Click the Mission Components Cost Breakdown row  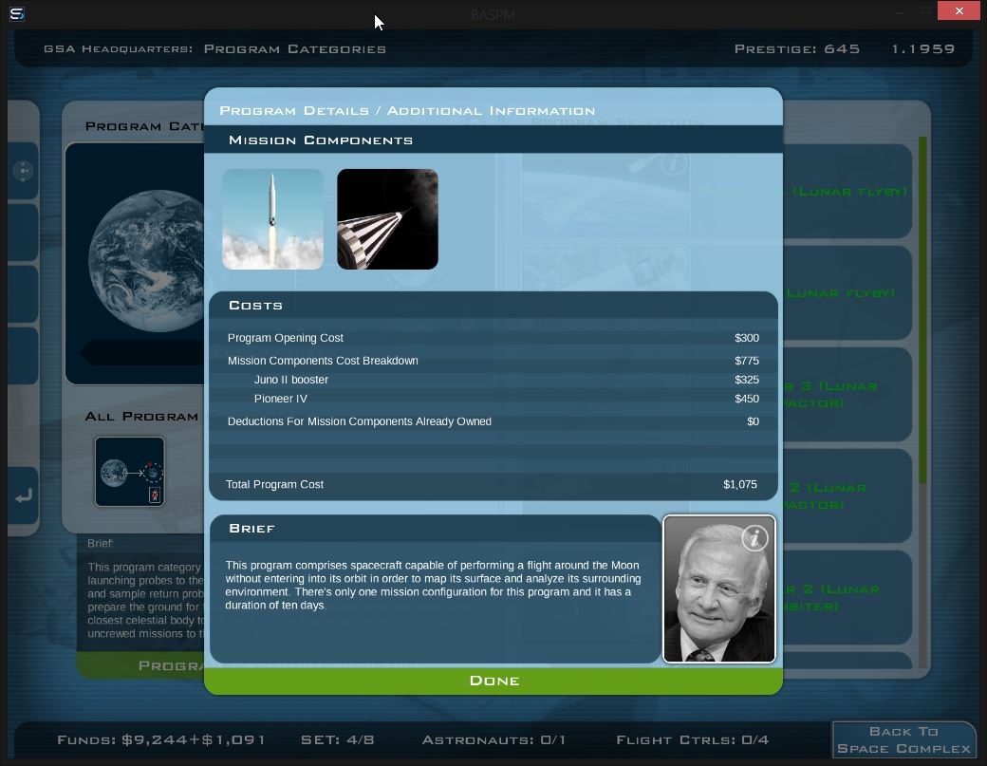point(493,361)
